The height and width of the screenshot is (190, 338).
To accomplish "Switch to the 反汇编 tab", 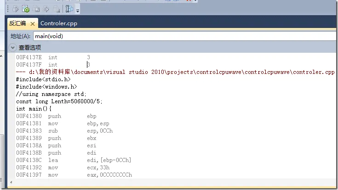I will [x=17, y=23].
